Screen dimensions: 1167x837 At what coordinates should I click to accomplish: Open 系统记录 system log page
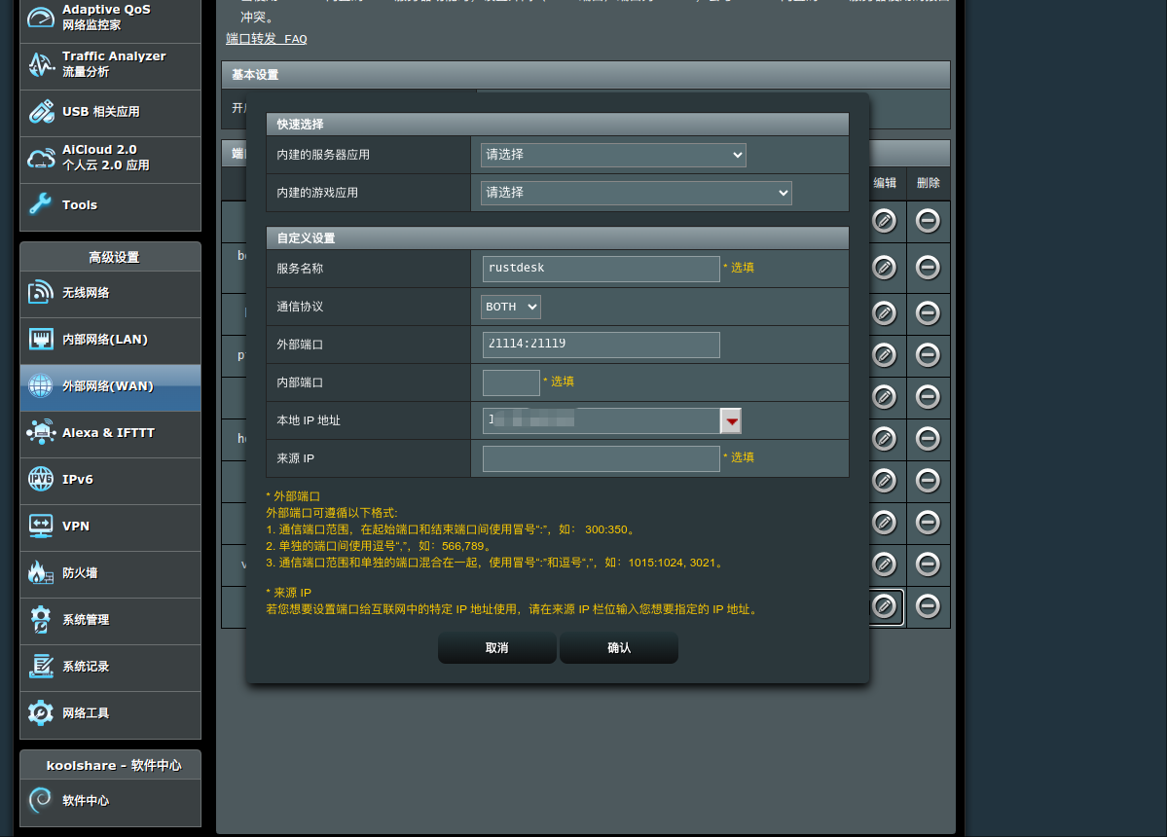[x=110, y=668]
